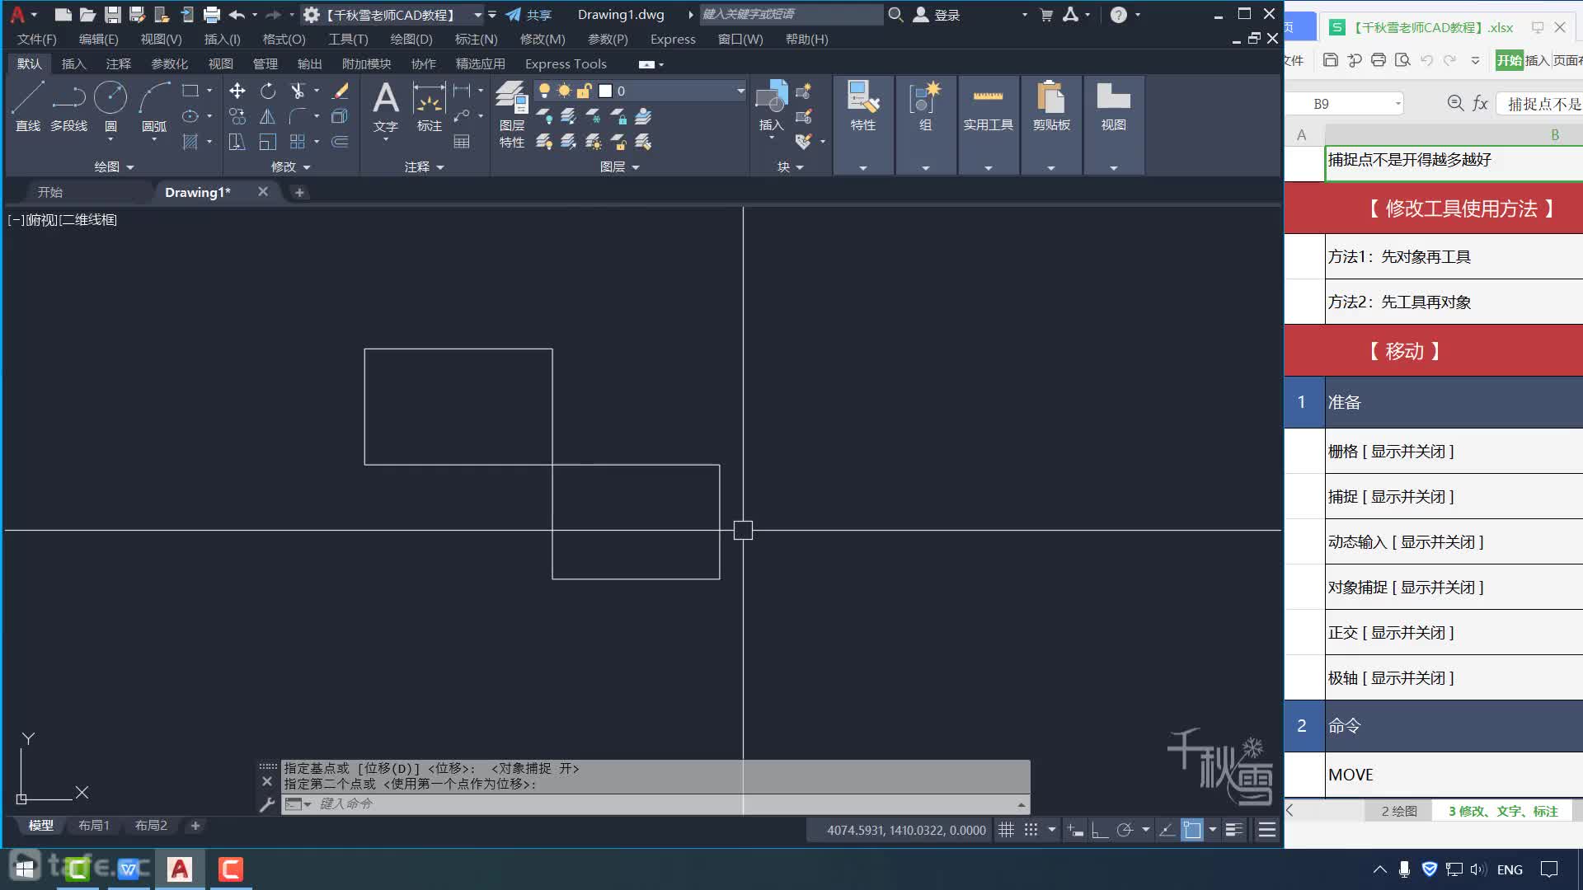
Task: Click the Sign in (登录) button
Action: click(x=937, y=15)
